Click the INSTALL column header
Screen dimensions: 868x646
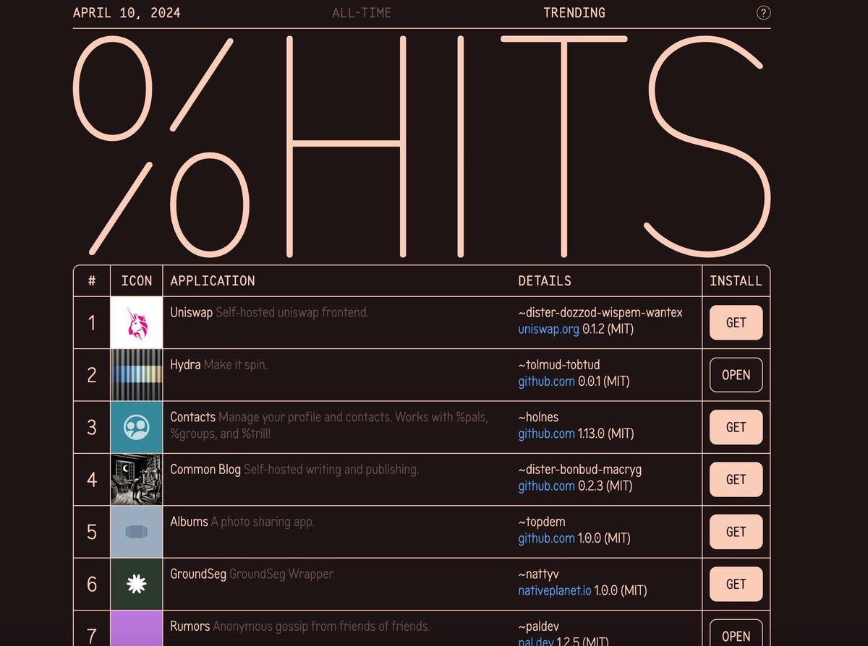[x=736, y=281]
